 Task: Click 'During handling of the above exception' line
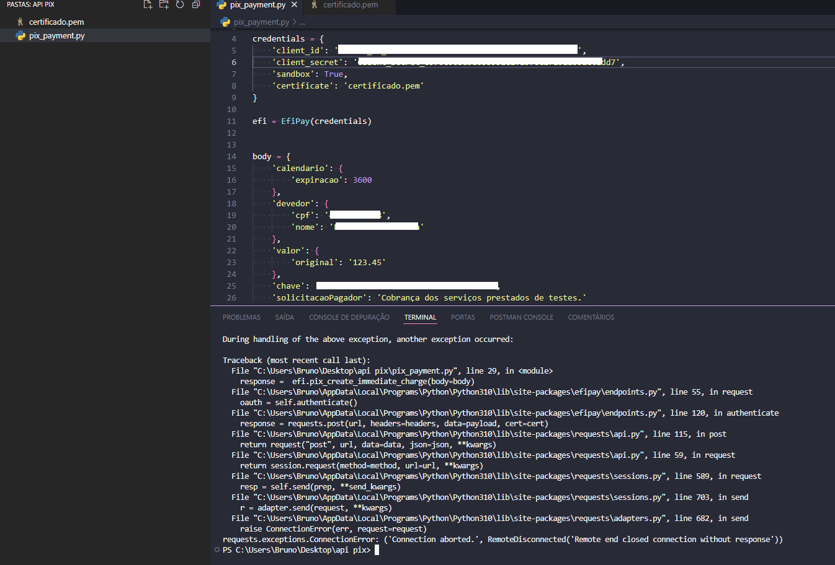[368, 339]
